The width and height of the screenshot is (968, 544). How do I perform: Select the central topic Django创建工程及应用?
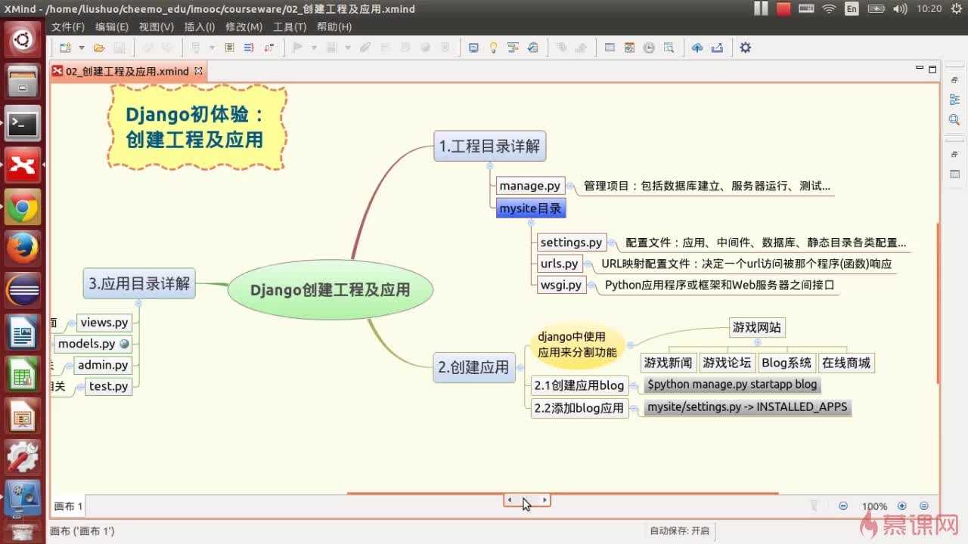coord(330,289)
